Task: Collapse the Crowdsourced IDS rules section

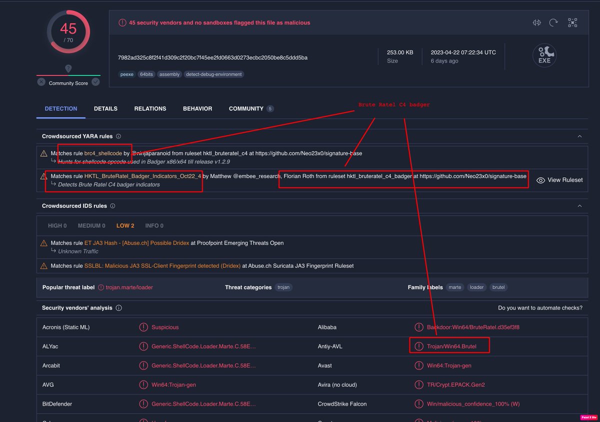Action: click(579, 205)
